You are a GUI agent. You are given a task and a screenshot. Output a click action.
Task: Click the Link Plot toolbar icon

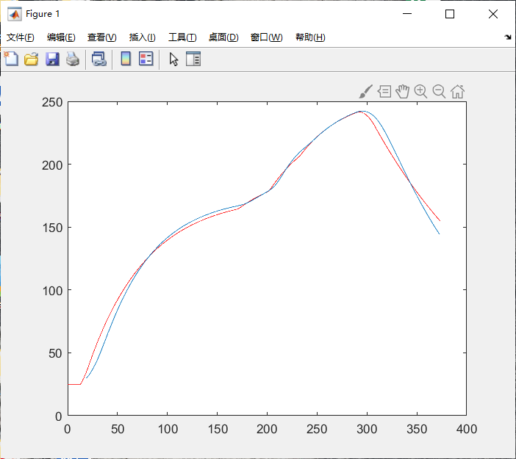pos(98,59)
